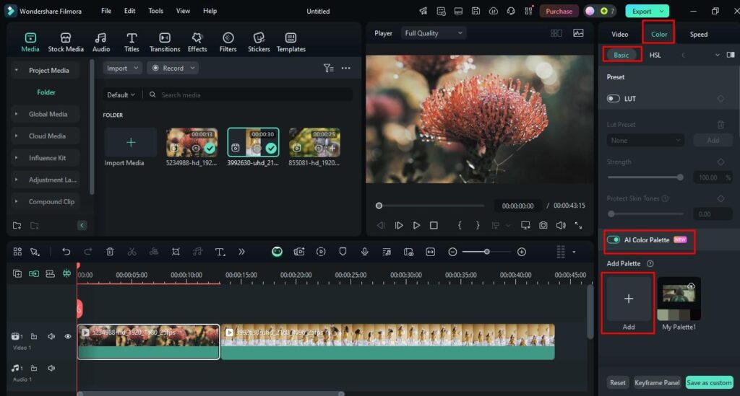Image resolution: width=740 pixels, height=396 pixels.
Task: Enable the LUT toggle switch
Action: [614, 98]
